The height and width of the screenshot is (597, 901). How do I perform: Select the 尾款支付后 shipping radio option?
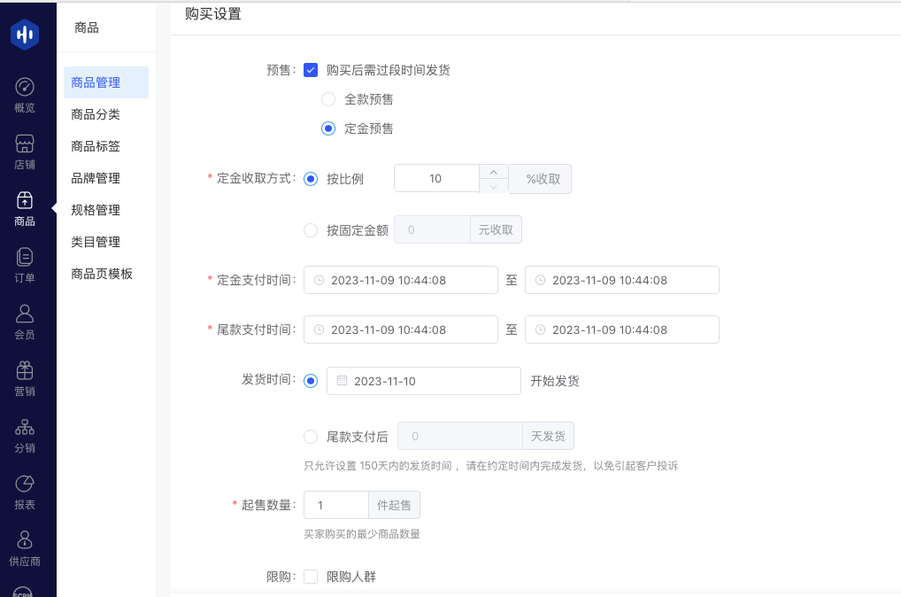point(311,437)
